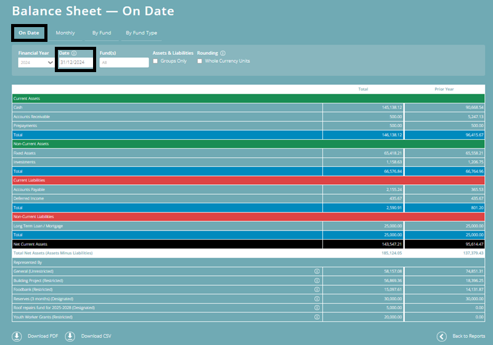Click the Fund(s) input field
This screenshot has width=493, height=345.
pyautogui.click(x=124, y=62)
